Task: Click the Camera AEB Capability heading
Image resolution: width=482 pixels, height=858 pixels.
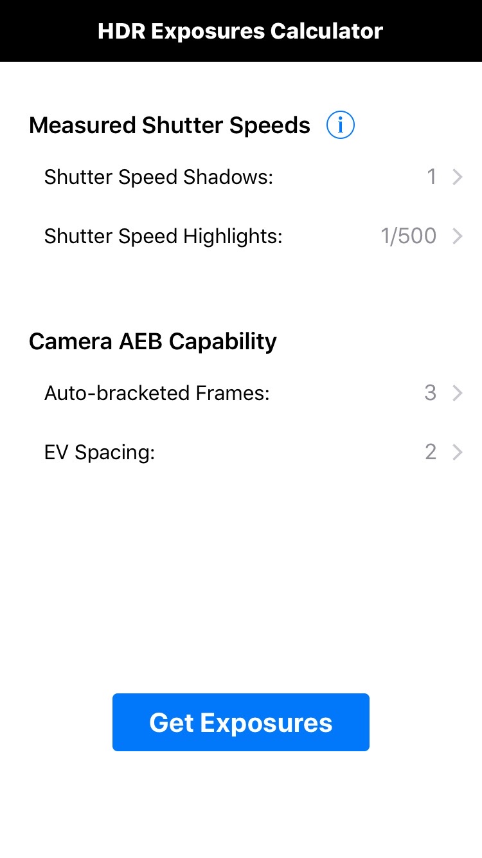Action: tap(153, 342)
